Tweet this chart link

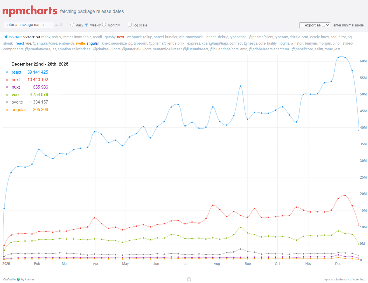pos(15,37)
